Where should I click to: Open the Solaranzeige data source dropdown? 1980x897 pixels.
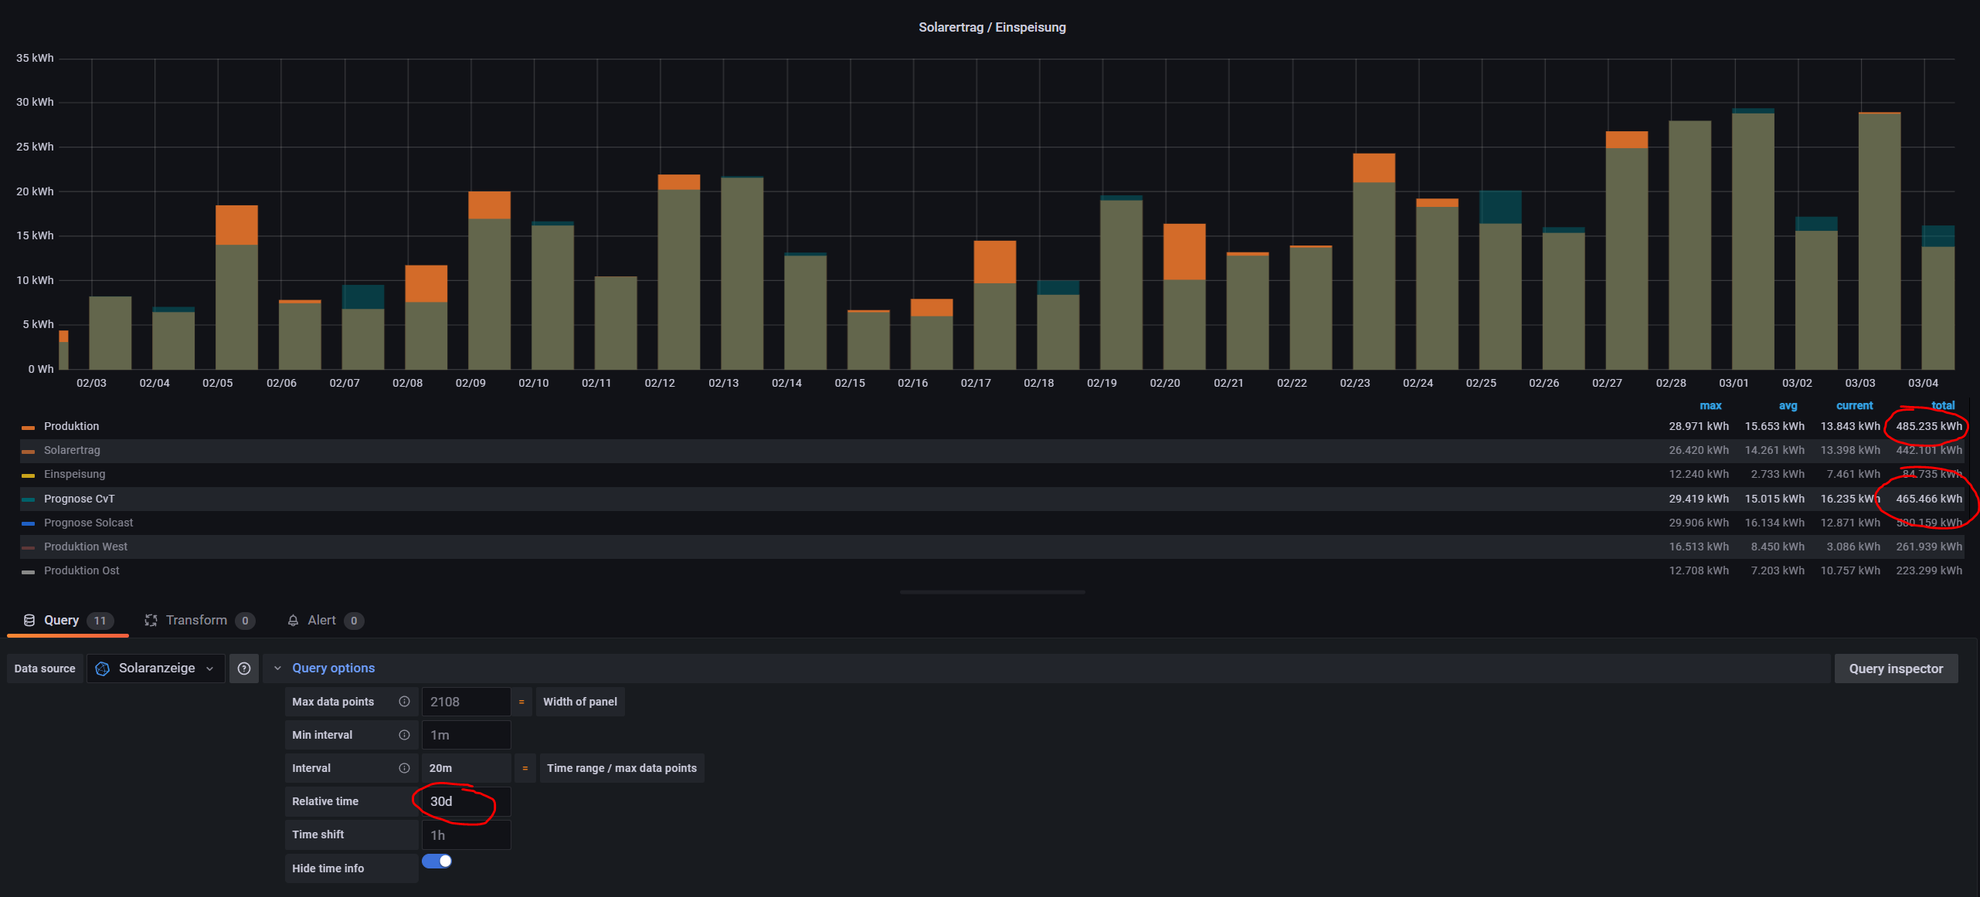coord(156,669)
